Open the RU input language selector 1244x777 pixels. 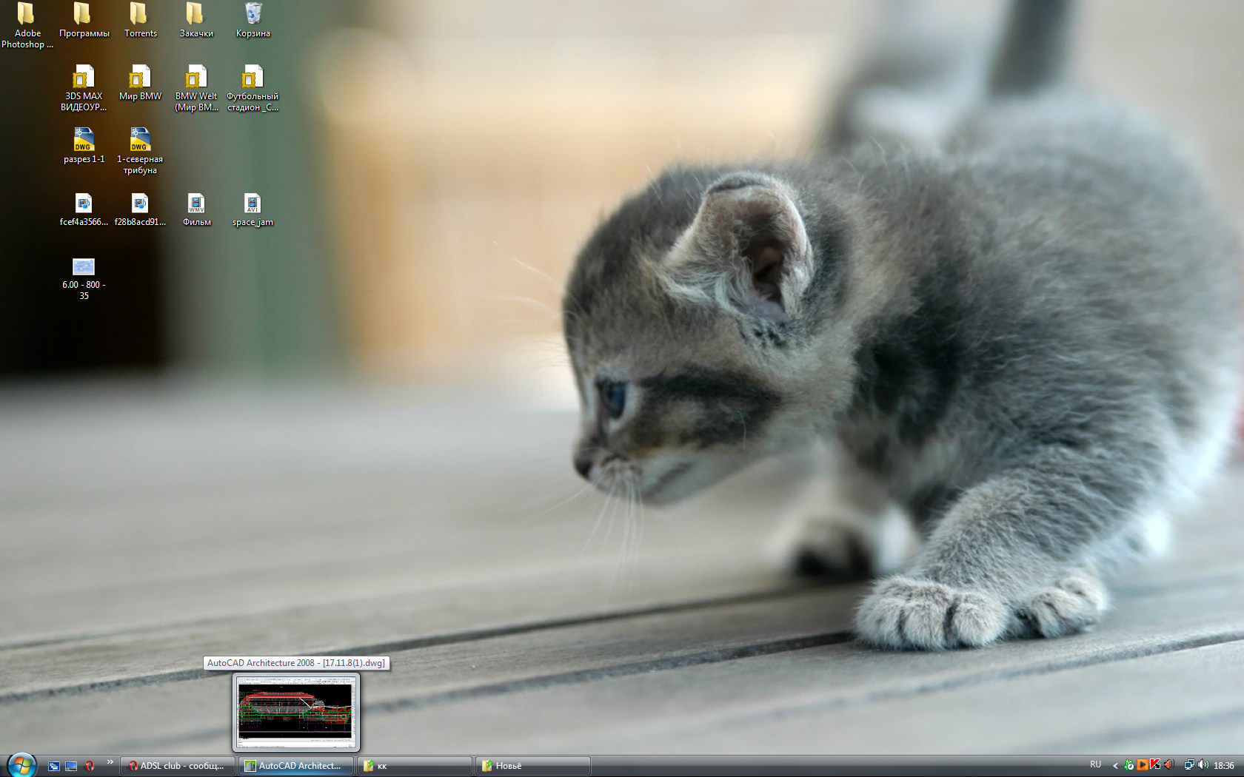[x=1095, y=765]
